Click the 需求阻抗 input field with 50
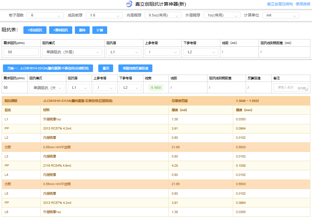Viewport: 312px width, 217px height. tap(21, 52)
